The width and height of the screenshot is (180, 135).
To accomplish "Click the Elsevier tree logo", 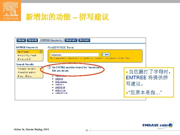I will coord(10,10).
